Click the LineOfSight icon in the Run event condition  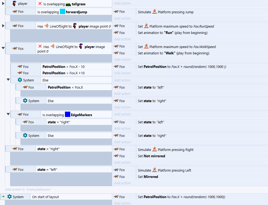[x=46, y=26]
